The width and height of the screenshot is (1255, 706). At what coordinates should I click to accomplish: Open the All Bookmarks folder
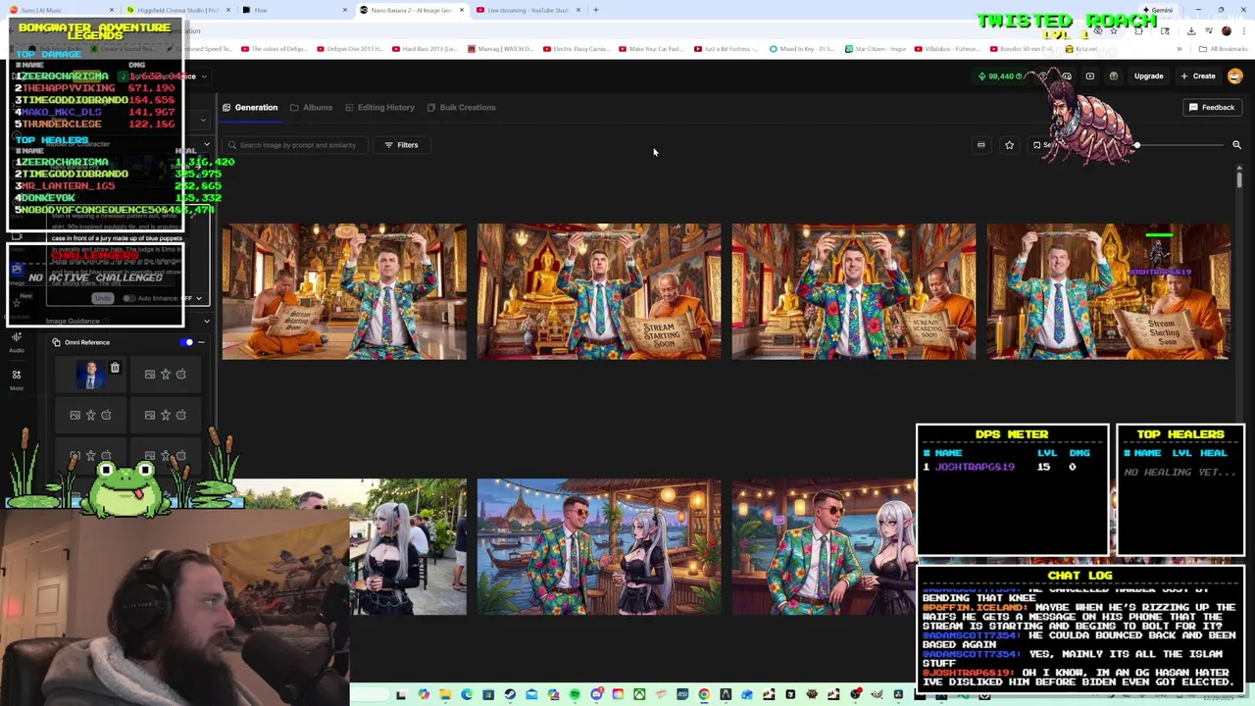(x=1223, y=48)
